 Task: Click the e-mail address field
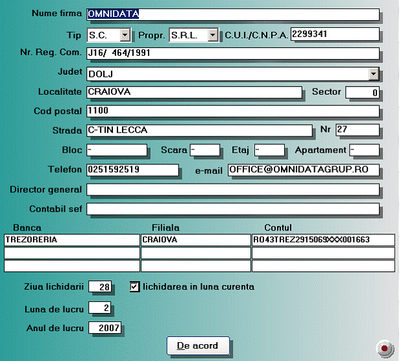pos(302,169)
